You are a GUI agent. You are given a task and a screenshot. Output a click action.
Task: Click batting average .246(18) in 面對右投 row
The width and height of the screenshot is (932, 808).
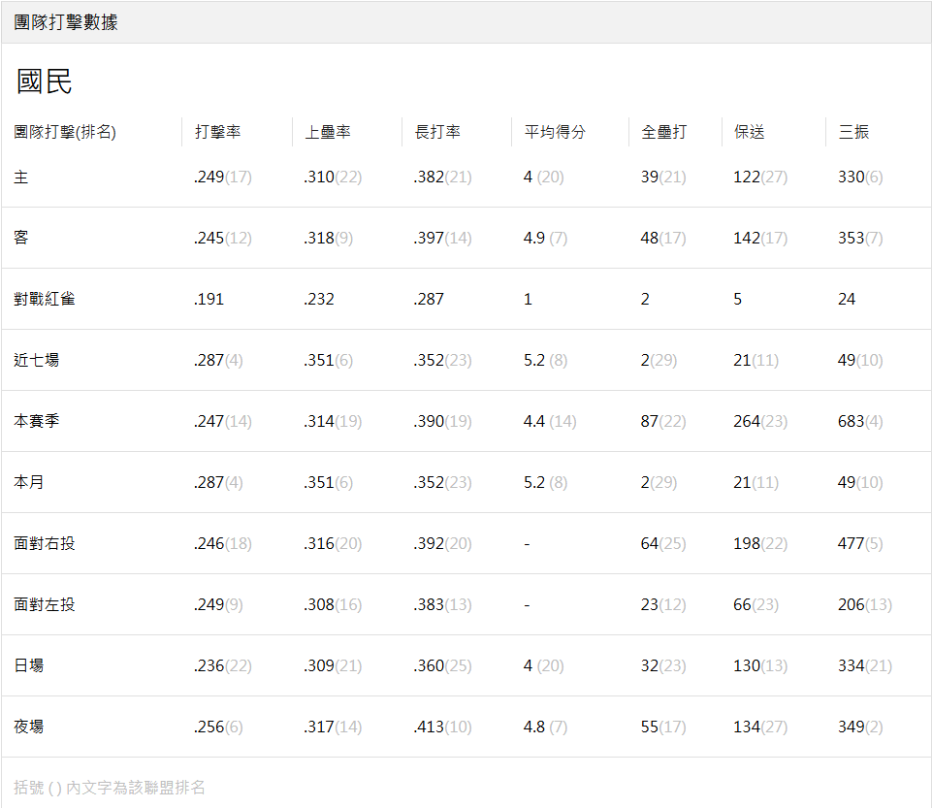pyautogui.click(x=223, y=543)
